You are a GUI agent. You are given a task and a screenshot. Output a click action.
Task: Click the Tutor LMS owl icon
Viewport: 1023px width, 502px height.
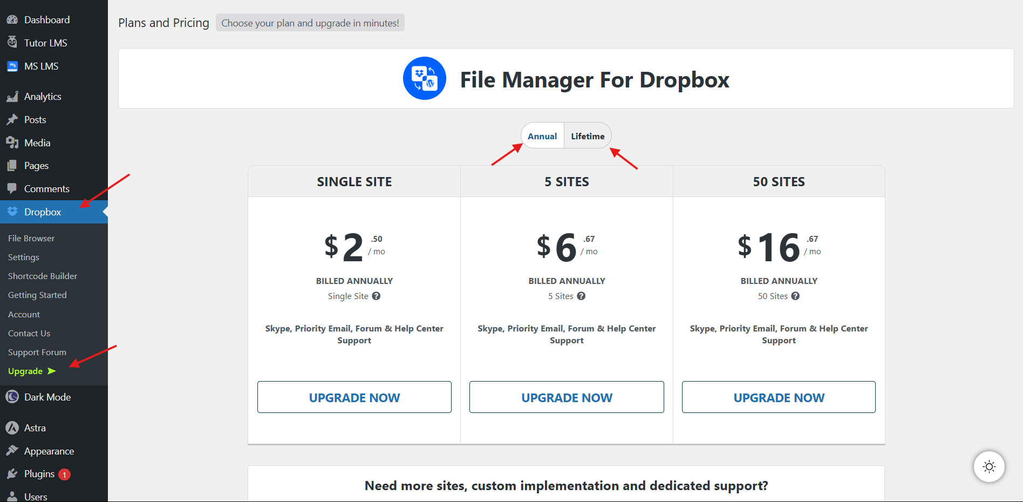tap(12, 43)
